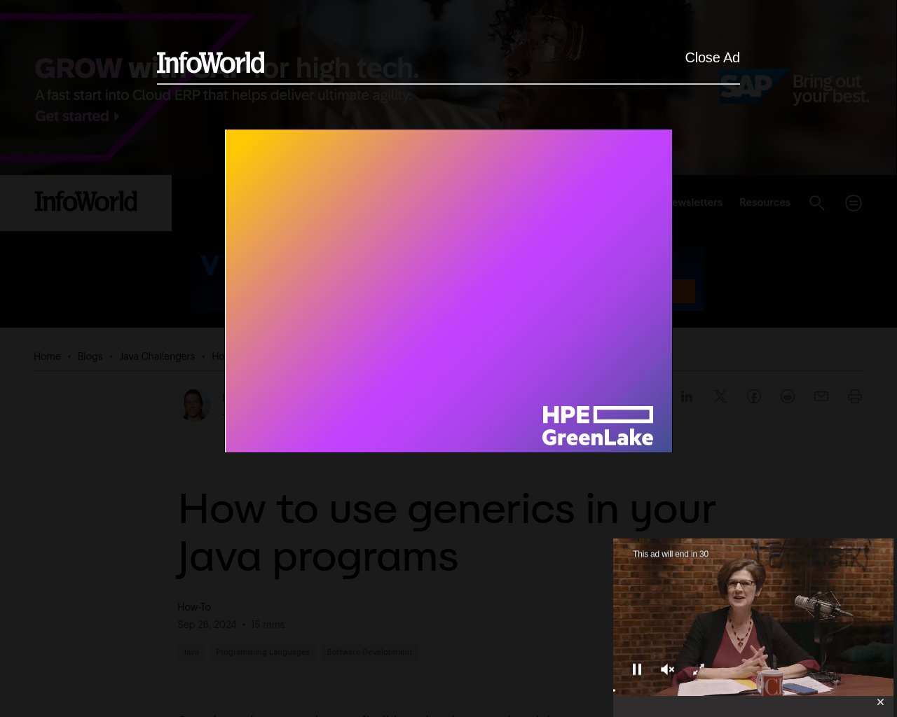Email the article using the envelope icon
The image size is (897, 717).
pos(821,396)
